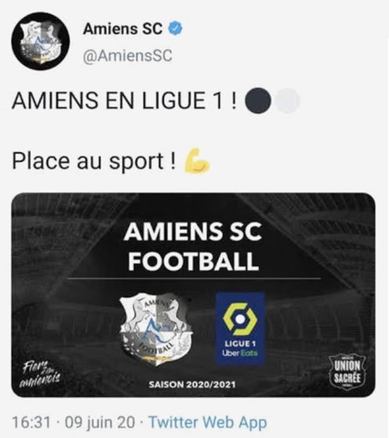Click the Twitter Web App source link

tap(208, 422)
